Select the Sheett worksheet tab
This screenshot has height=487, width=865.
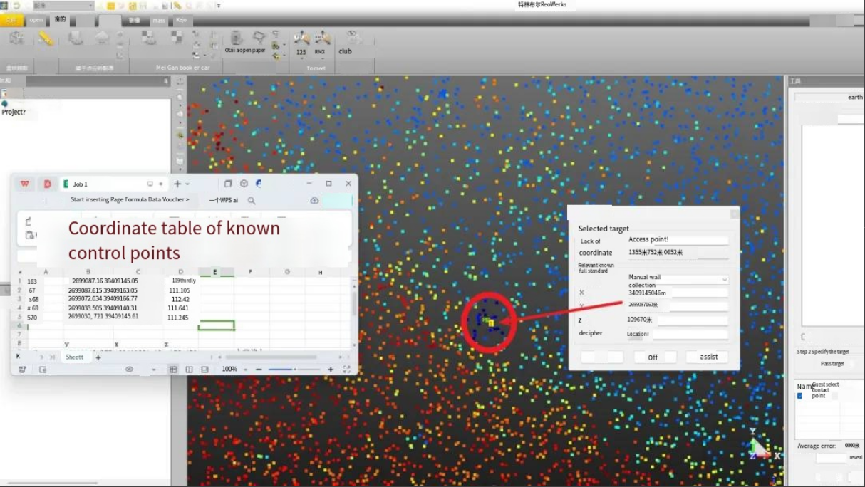(x=74, y=357)
